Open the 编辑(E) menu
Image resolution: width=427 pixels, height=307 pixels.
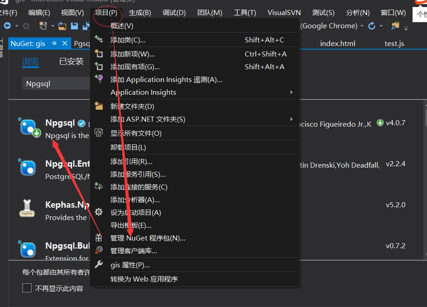tap(39, 13)
